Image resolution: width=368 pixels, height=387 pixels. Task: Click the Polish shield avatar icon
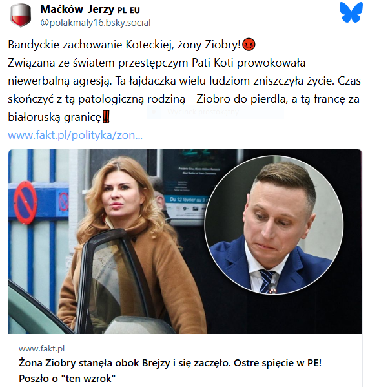pos(21,15)
